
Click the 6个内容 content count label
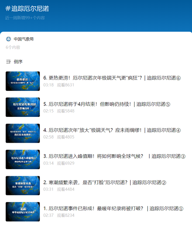[13, 47]
